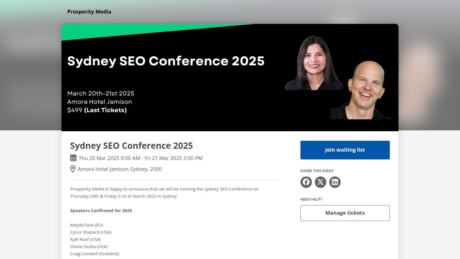Click the Amora Hotel Jamison Sydney address
Image resolution: width=460 pixels, height=259 pixels.
(120, 169)
